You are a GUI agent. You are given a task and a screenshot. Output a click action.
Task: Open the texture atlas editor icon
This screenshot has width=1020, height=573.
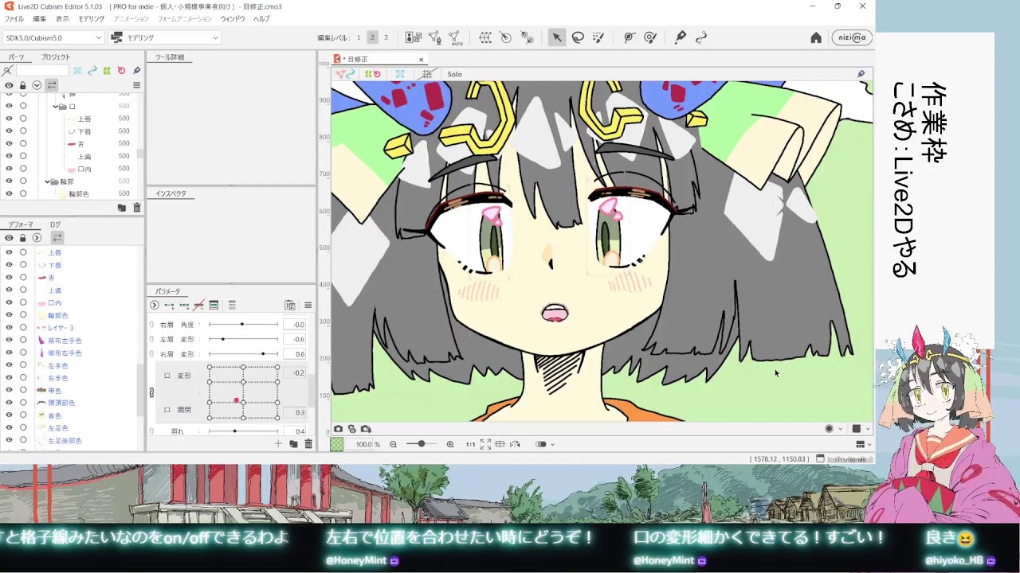[x=414, y=37]
